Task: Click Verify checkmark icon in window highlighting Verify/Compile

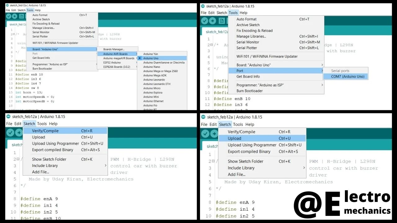Action: click(x=11, y=133)
